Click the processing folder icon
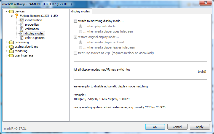 12,42
